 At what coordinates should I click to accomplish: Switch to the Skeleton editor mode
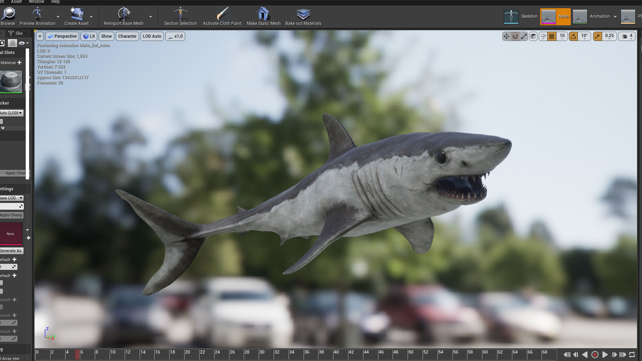521,16
